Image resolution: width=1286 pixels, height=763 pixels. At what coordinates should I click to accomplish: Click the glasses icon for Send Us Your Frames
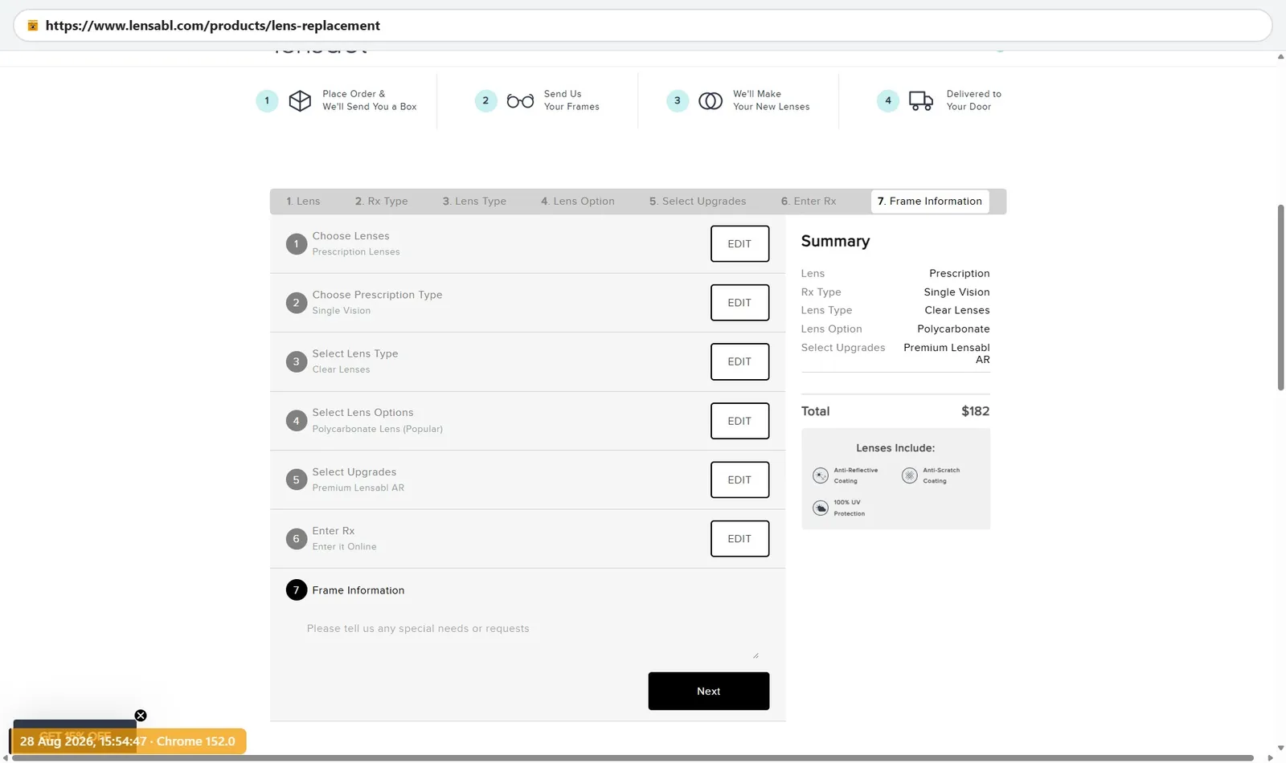pyautogui.click(x=520, y=101)
